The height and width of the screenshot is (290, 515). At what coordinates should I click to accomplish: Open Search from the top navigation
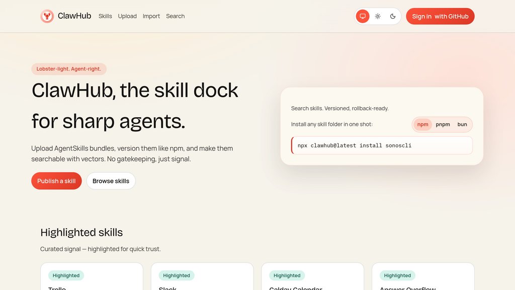(x=175, y=16)
